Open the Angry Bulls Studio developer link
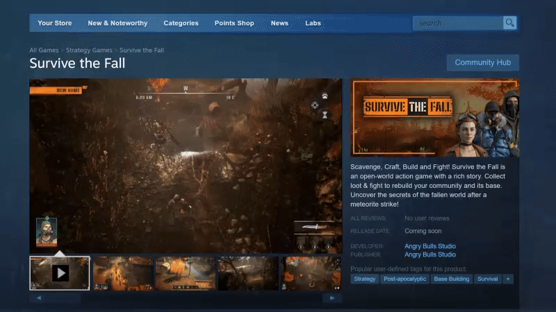The image size is (556, 312). click(x=430, y=246)
